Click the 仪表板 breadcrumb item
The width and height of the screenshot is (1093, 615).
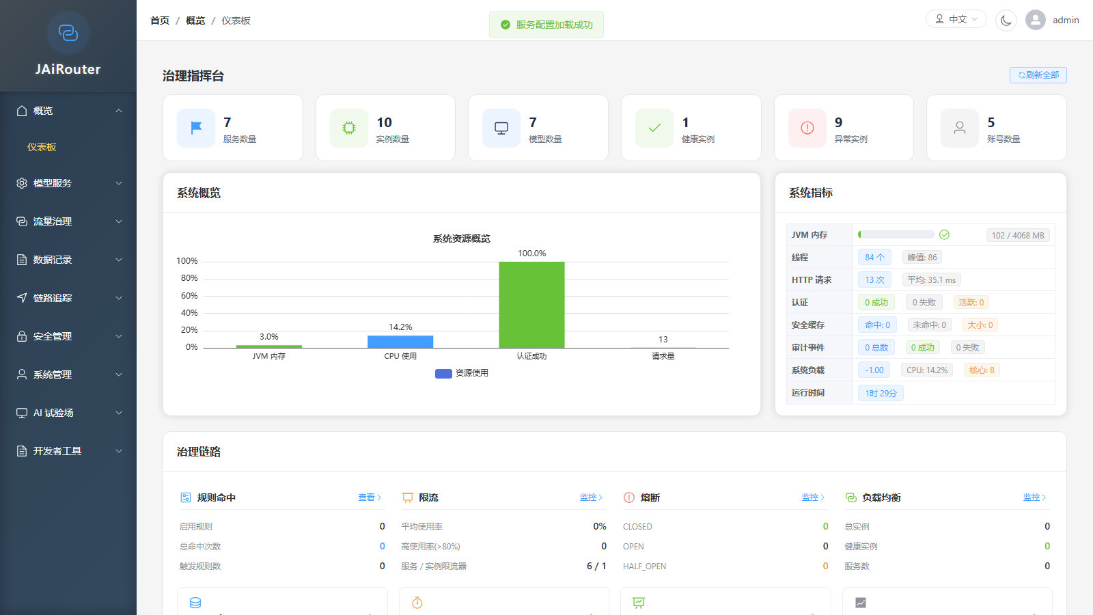click(x=236, y=20)
